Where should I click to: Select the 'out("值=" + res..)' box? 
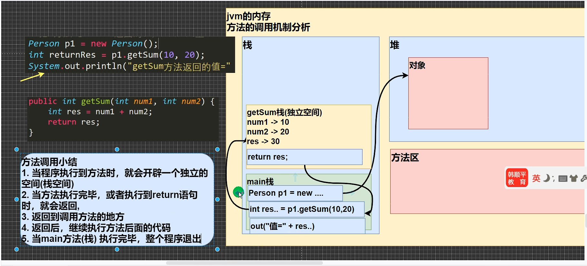pyautogui.click(x=307, y=226)
